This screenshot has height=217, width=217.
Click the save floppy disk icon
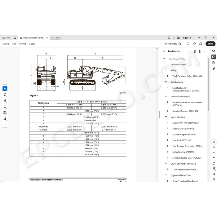coord(188,44)
